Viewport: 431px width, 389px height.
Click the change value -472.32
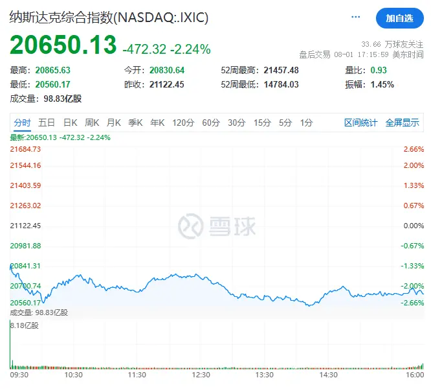(144, 49)
